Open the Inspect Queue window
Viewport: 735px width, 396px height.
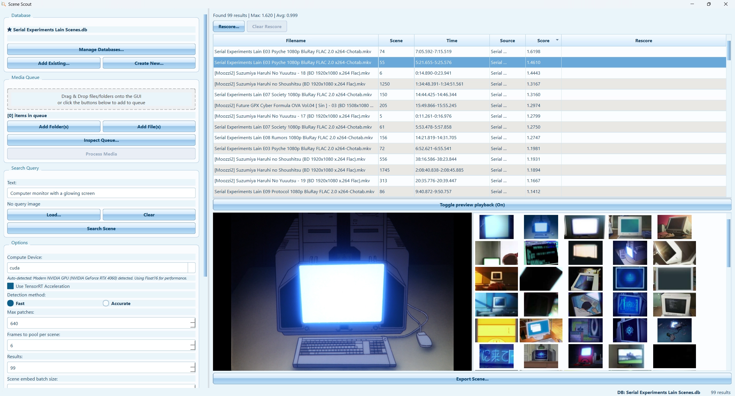[101, 140]
